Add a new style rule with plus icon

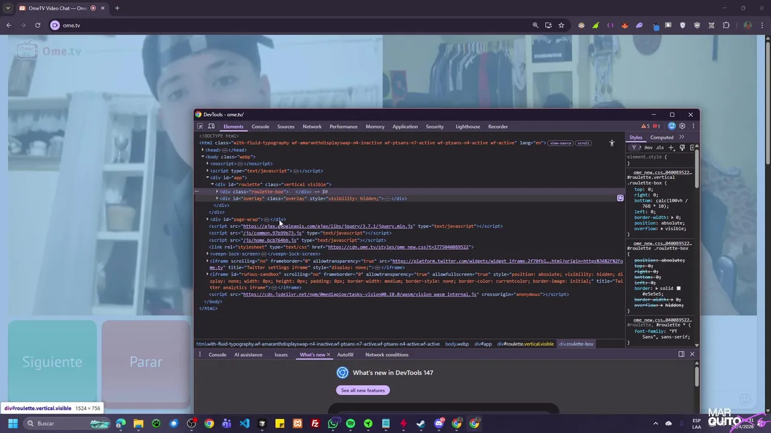pos(672,147)
